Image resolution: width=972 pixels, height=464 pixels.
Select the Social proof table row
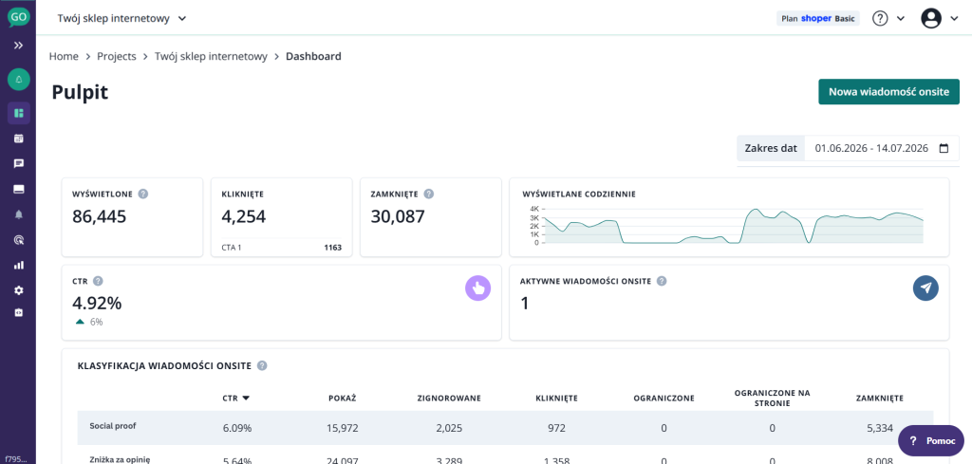[x=505, y=427]
